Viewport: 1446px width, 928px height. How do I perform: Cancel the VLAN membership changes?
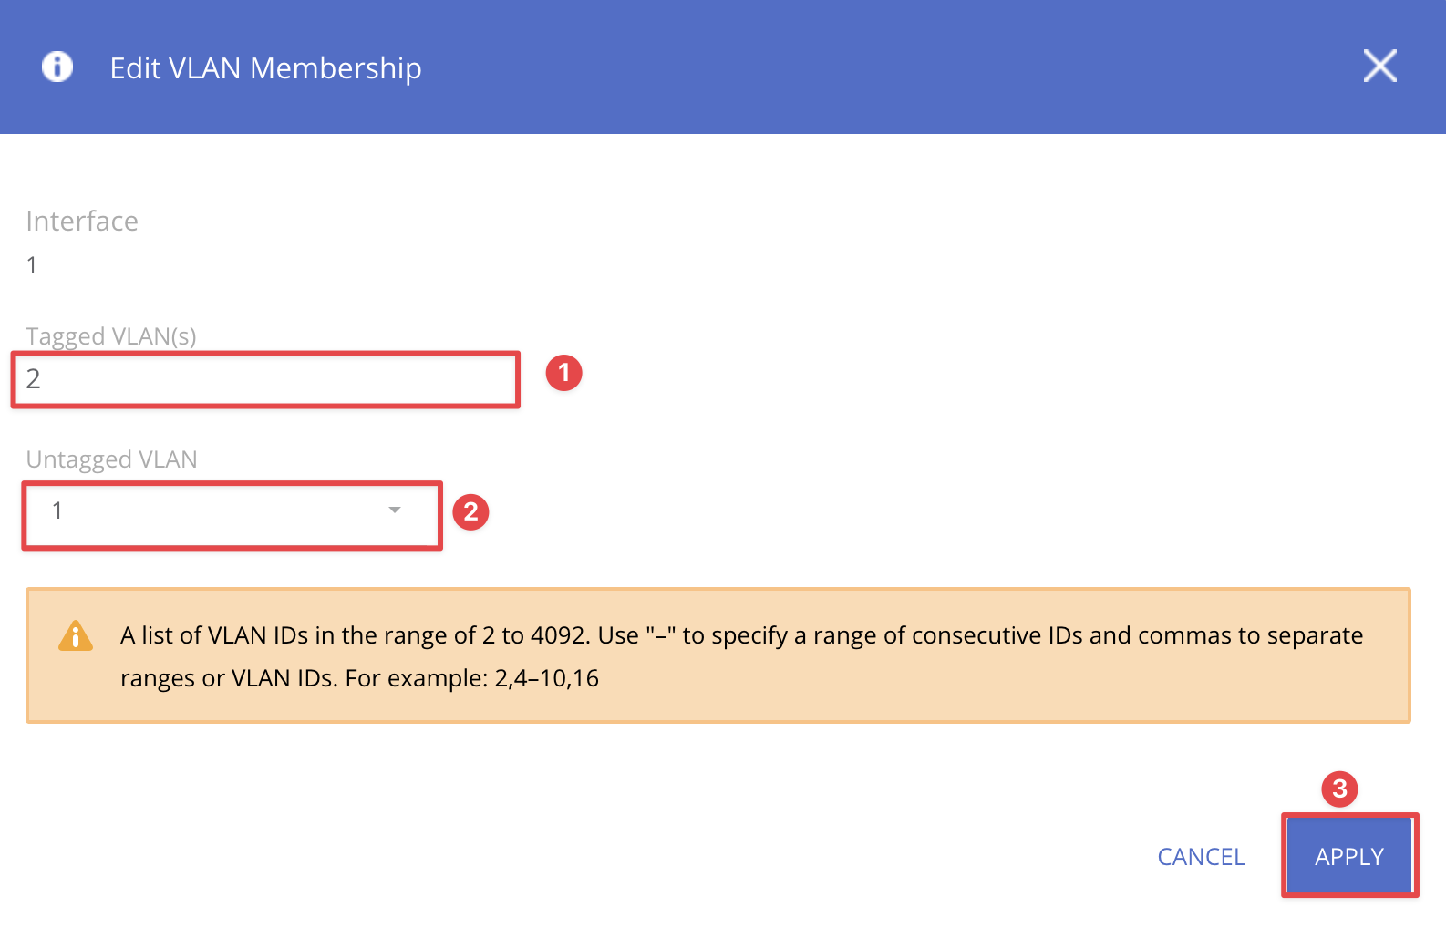pyautogui.click(x=1201, y=857)
